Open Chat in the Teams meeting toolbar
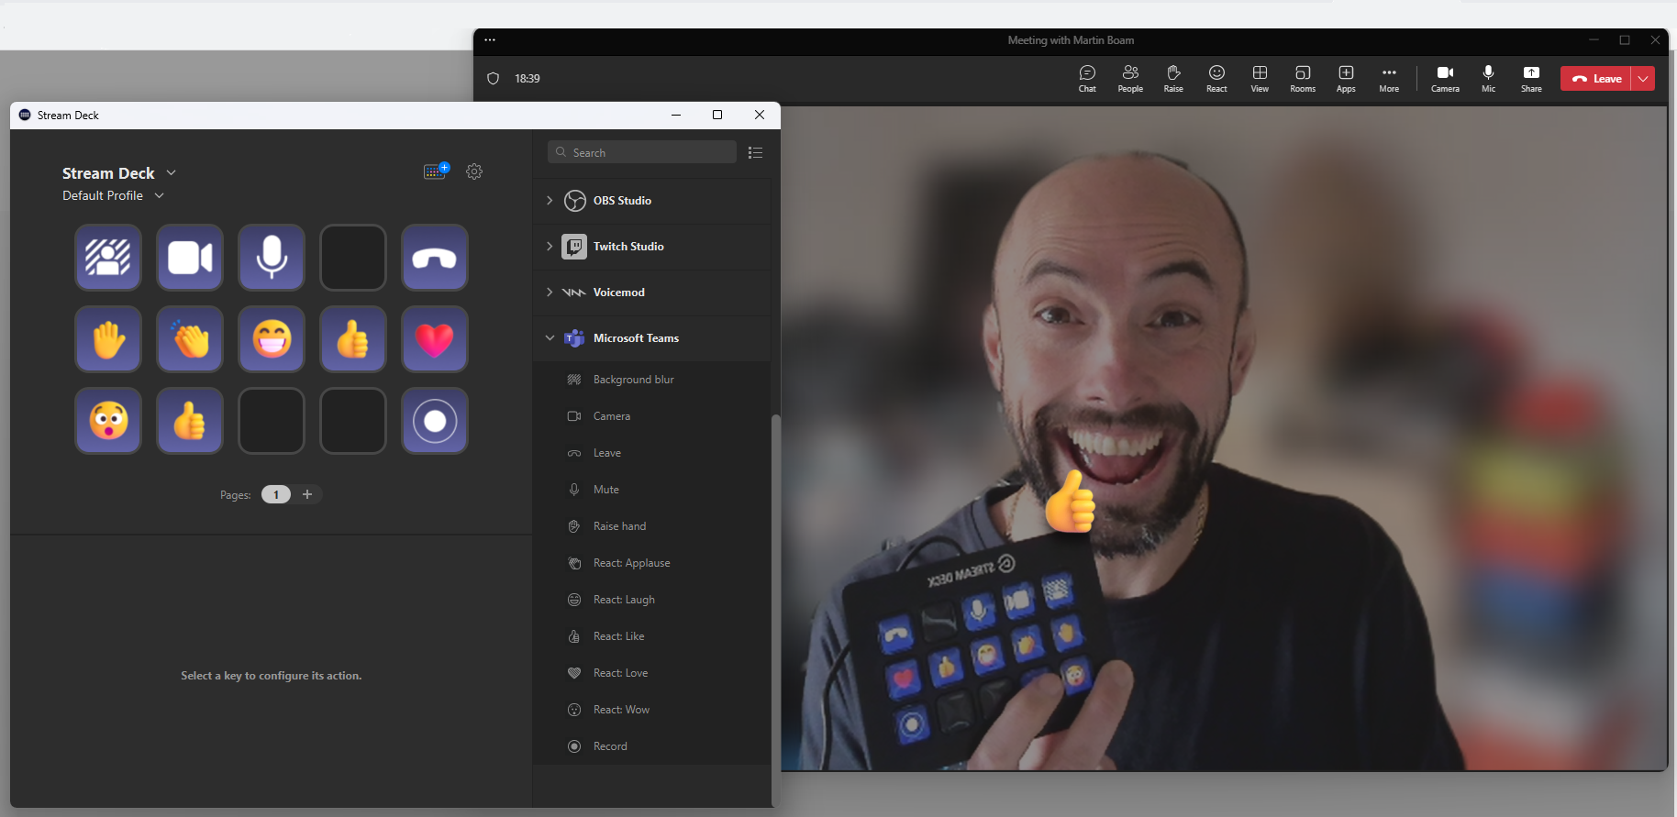1677x817 pixels. coord(1087,78)
